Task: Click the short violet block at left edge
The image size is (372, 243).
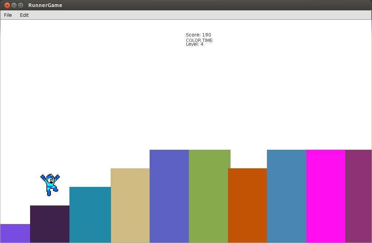Action: click(15, 233)
